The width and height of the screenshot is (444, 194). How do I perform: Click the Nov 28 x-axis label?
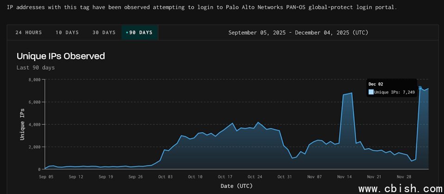point(403,176)
